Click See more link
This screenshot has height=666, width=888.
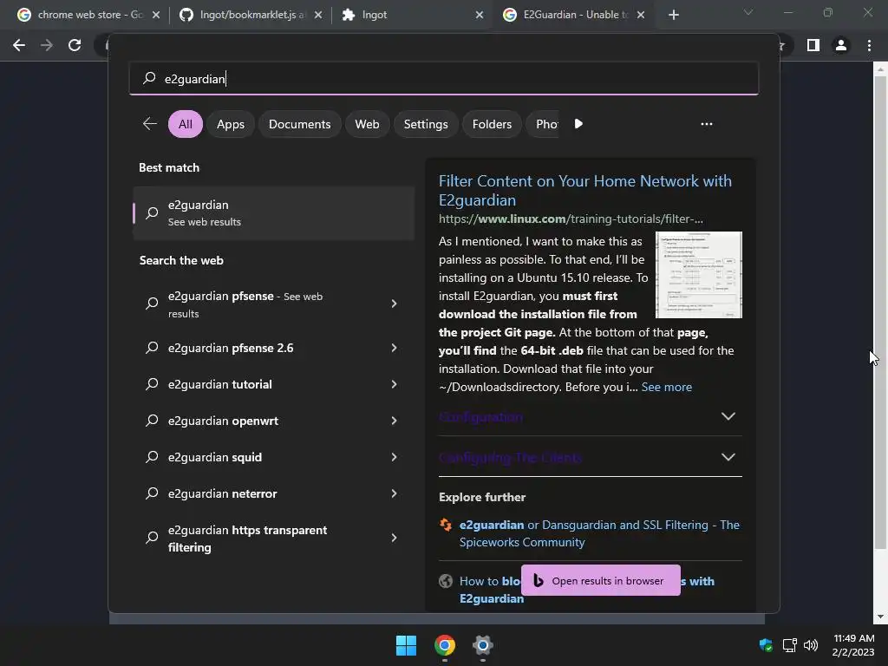click(667, 387)
